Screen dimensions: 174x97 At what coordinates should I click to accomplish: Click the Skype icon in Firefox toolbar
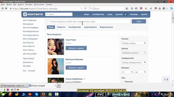(x=172, y=8)
